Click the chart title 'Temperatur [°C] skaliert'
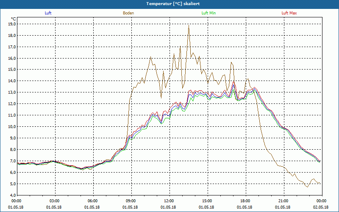 pyautogui.click(x=173, y=4)
